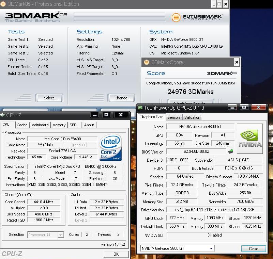Click the Level 2 6144 KBytes value

tap(106, 214)
